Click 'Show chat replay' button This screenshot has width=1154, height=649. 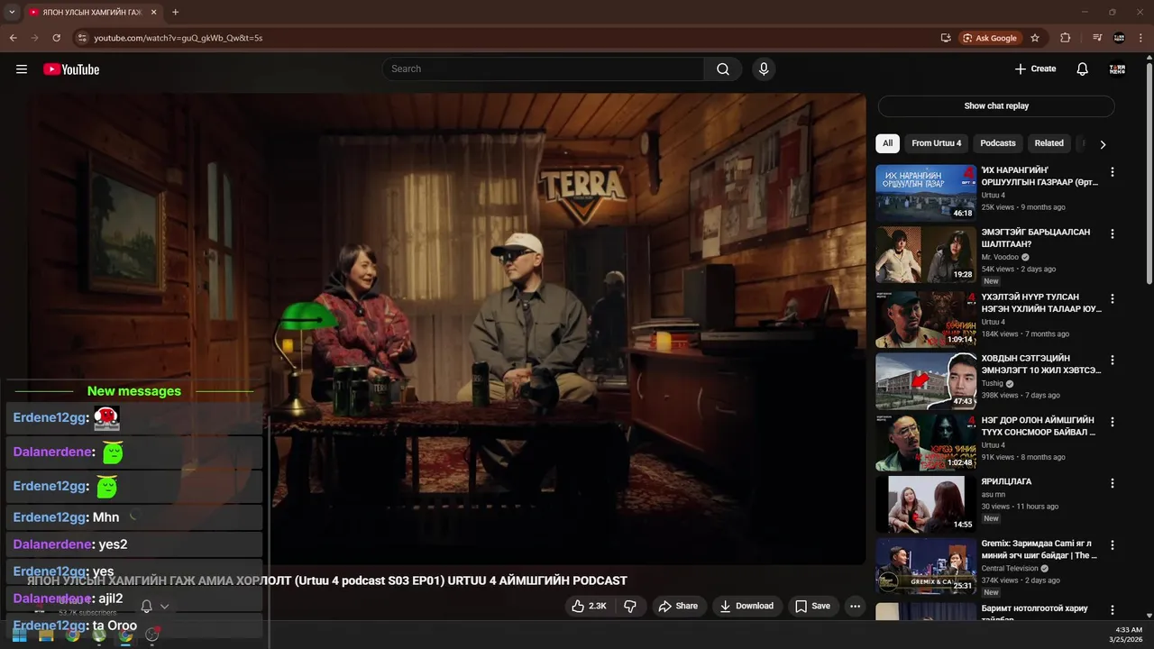pyautogui.click(x=996, y=105)
